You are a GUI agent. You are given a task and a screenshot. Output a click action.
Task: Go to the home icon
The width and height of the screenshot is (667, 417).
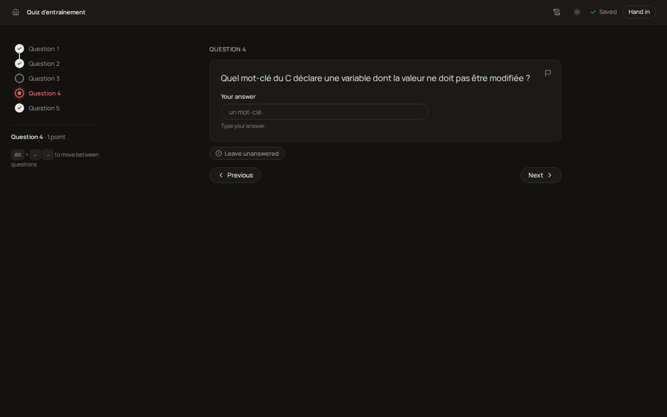click(16, 12)
